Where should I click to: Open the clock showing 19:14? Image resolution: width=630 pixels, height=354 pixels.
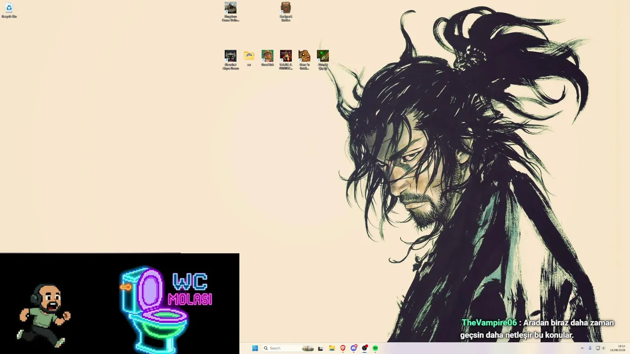[x=618, y=348]
